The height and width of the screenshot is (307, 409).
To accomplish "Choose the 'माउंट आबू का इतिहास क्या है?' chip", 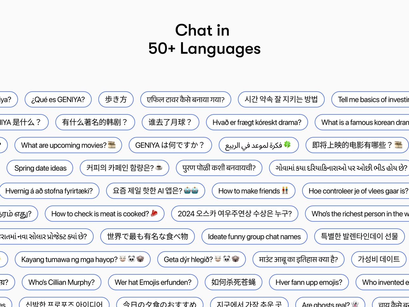I will [298, 259].
